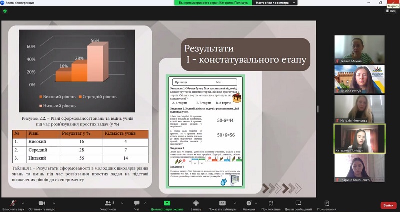Toggle Показать субтитры captions
The width and height of the screenshot is (400, 212).
point(222,204)
